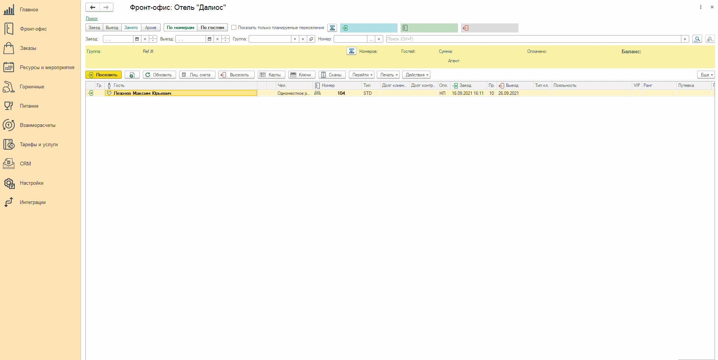Open the Взаиморасчеты section
The image size is (718, 360).
[x=37, y=125]
